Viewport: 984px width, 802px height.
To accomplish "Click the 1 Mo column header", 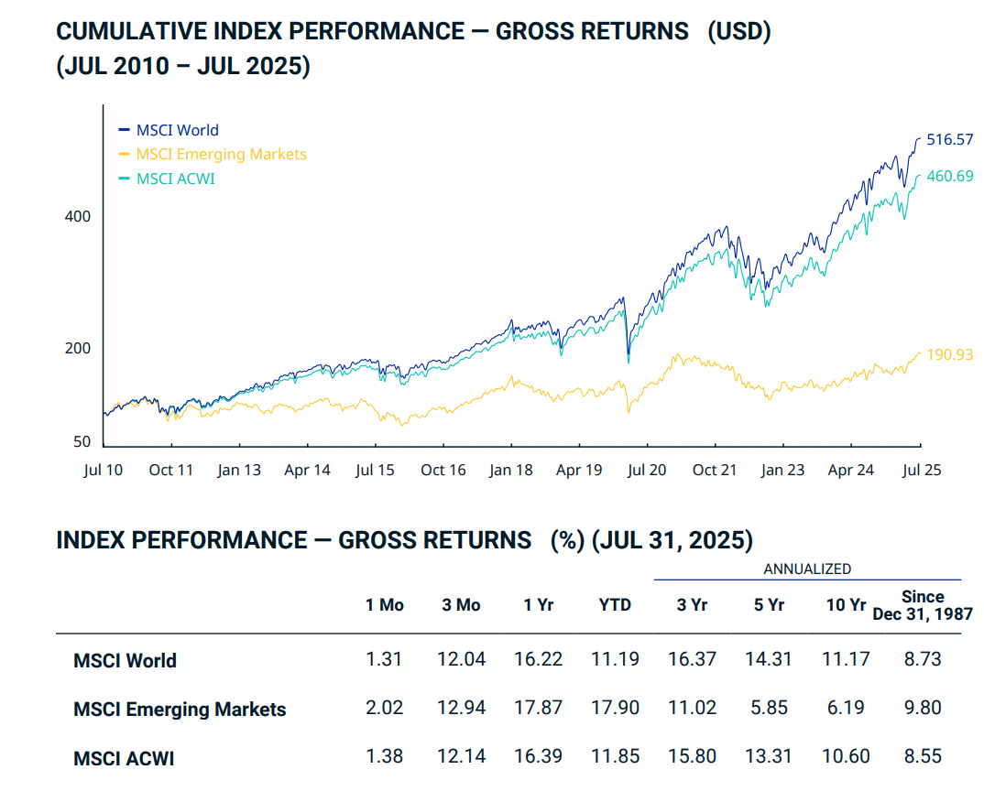I will pyautogui.click(x=385, y=605).
